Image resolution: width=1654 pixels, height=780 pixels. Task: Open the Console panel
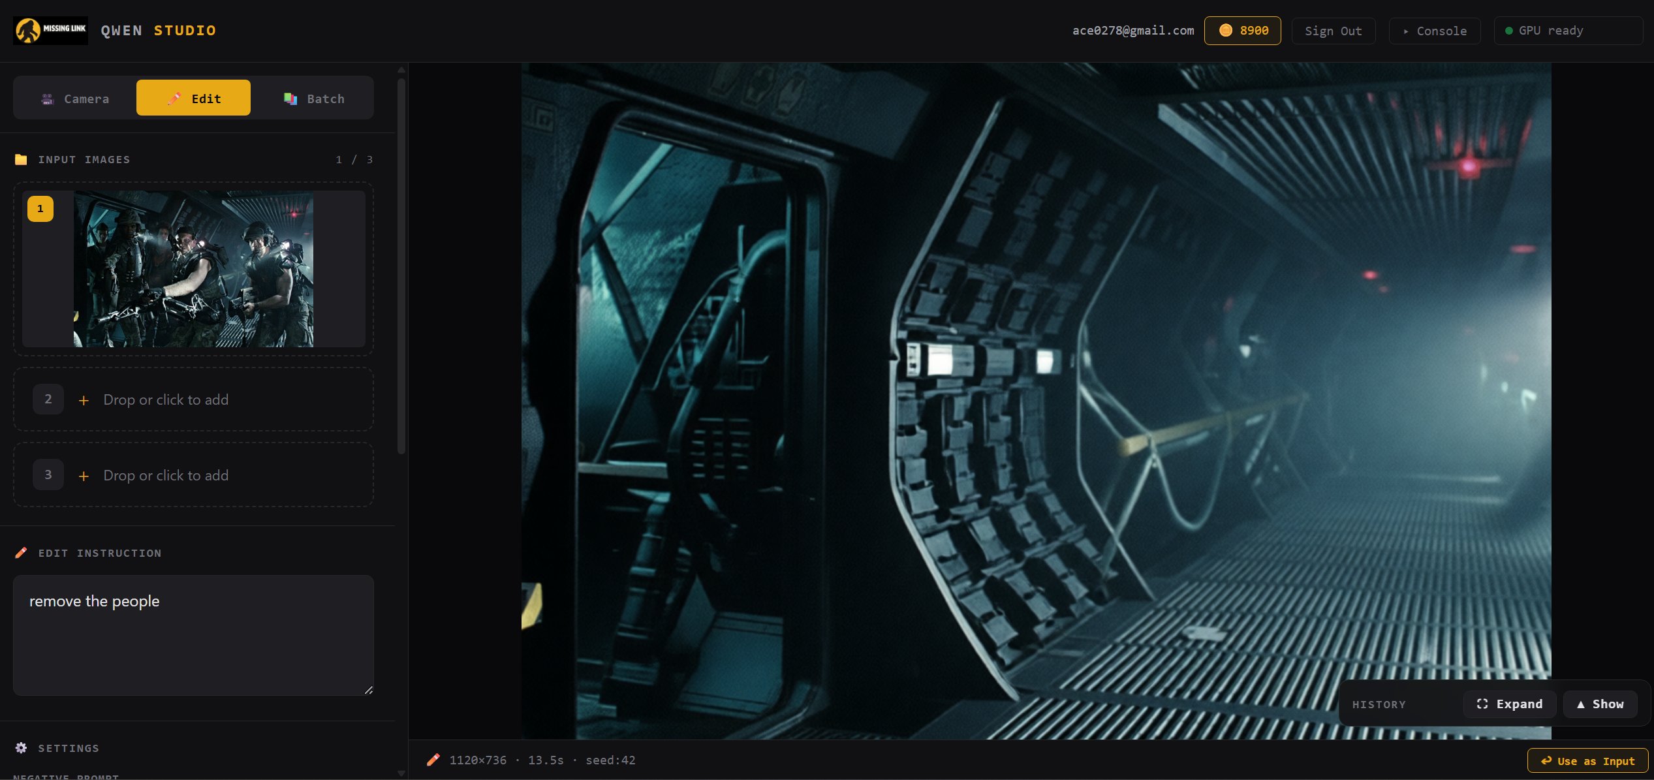tap(1435, 31)
